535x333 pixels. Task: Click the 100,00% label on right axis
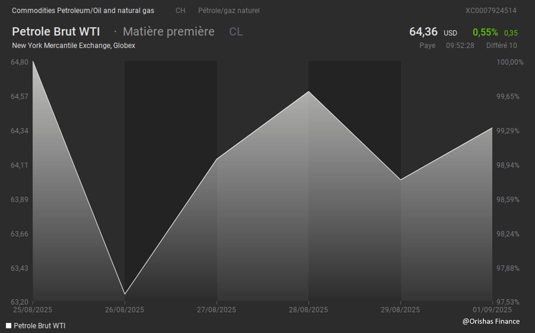coord(510,62)
